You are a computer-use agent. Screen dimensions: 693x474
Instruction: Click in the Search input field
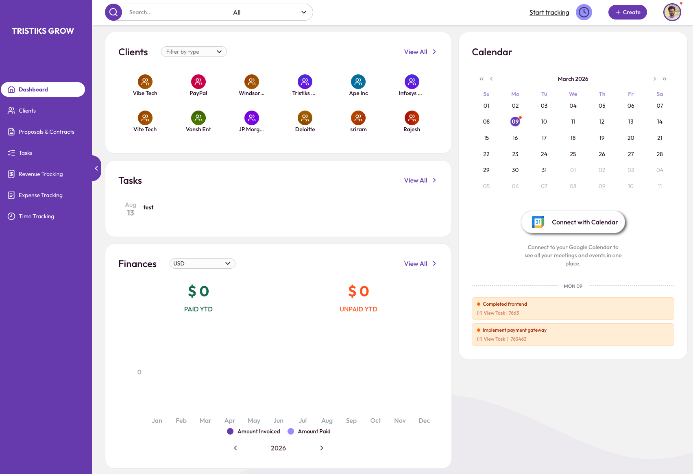click(x=177, y=12)
